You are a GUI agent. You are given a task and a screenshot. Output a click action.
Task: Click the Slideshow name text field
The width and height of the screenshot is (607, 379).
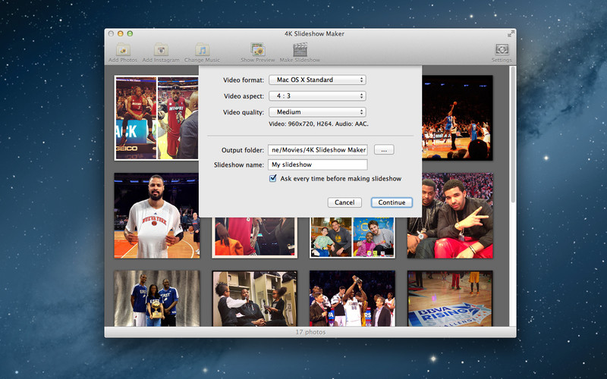pyautogui.click(x=317, y=164)
